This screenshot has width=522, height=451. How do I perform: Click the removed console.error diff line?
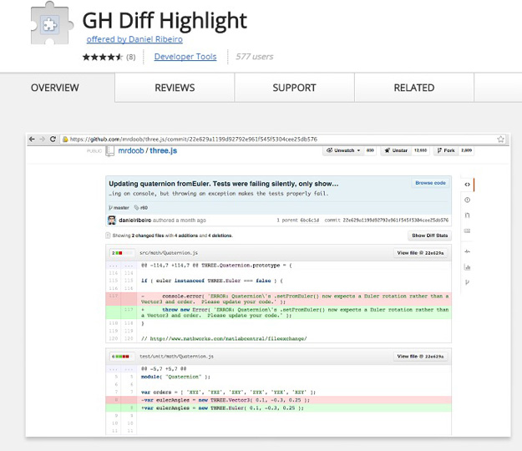[x=278, y=299]
